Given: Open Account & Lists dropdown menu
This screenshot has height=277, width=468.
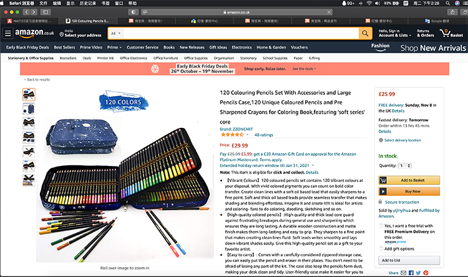Looking at the screenshot, I should pos(394,33).
